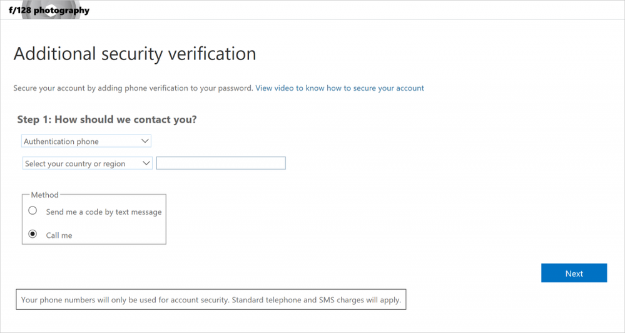This screenshot has height=333, width=625.
Task: Click the "Call me" option label
Action: click(59, 235)
